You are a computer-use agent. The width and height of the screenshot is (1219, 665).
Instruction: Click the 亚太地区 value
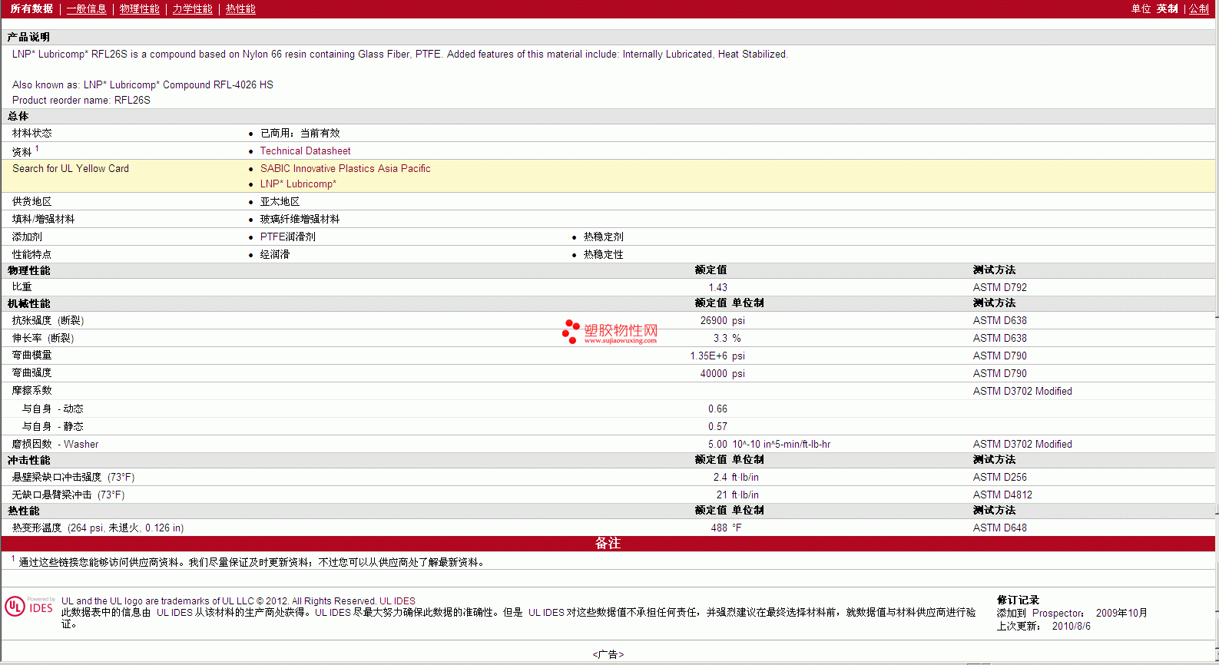point(280,202)
